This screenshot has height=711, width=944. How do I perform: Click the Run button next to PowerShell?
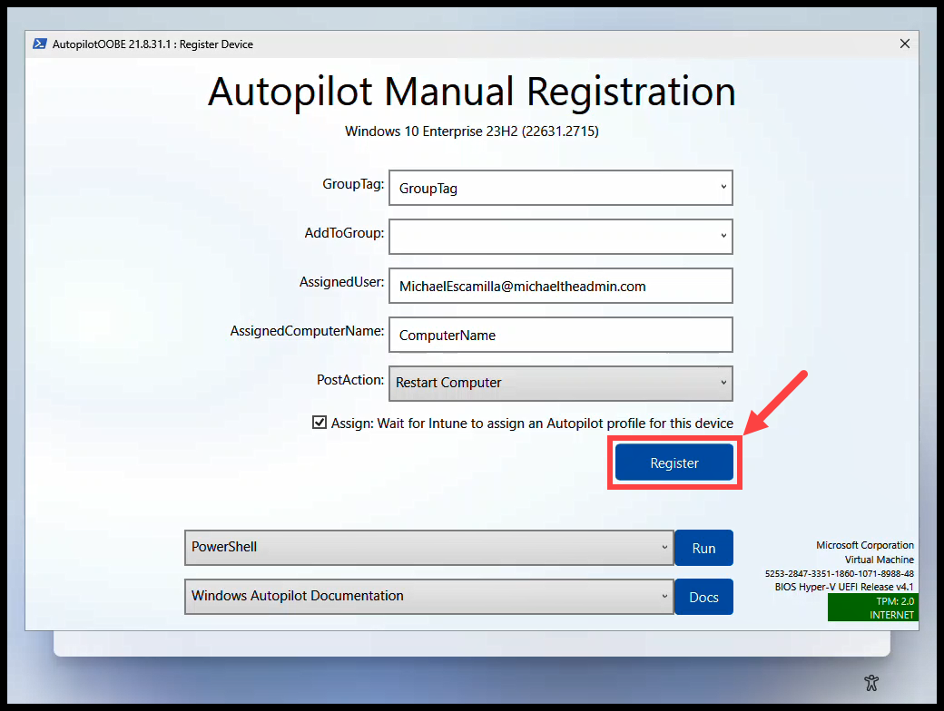tap(703, 548)
